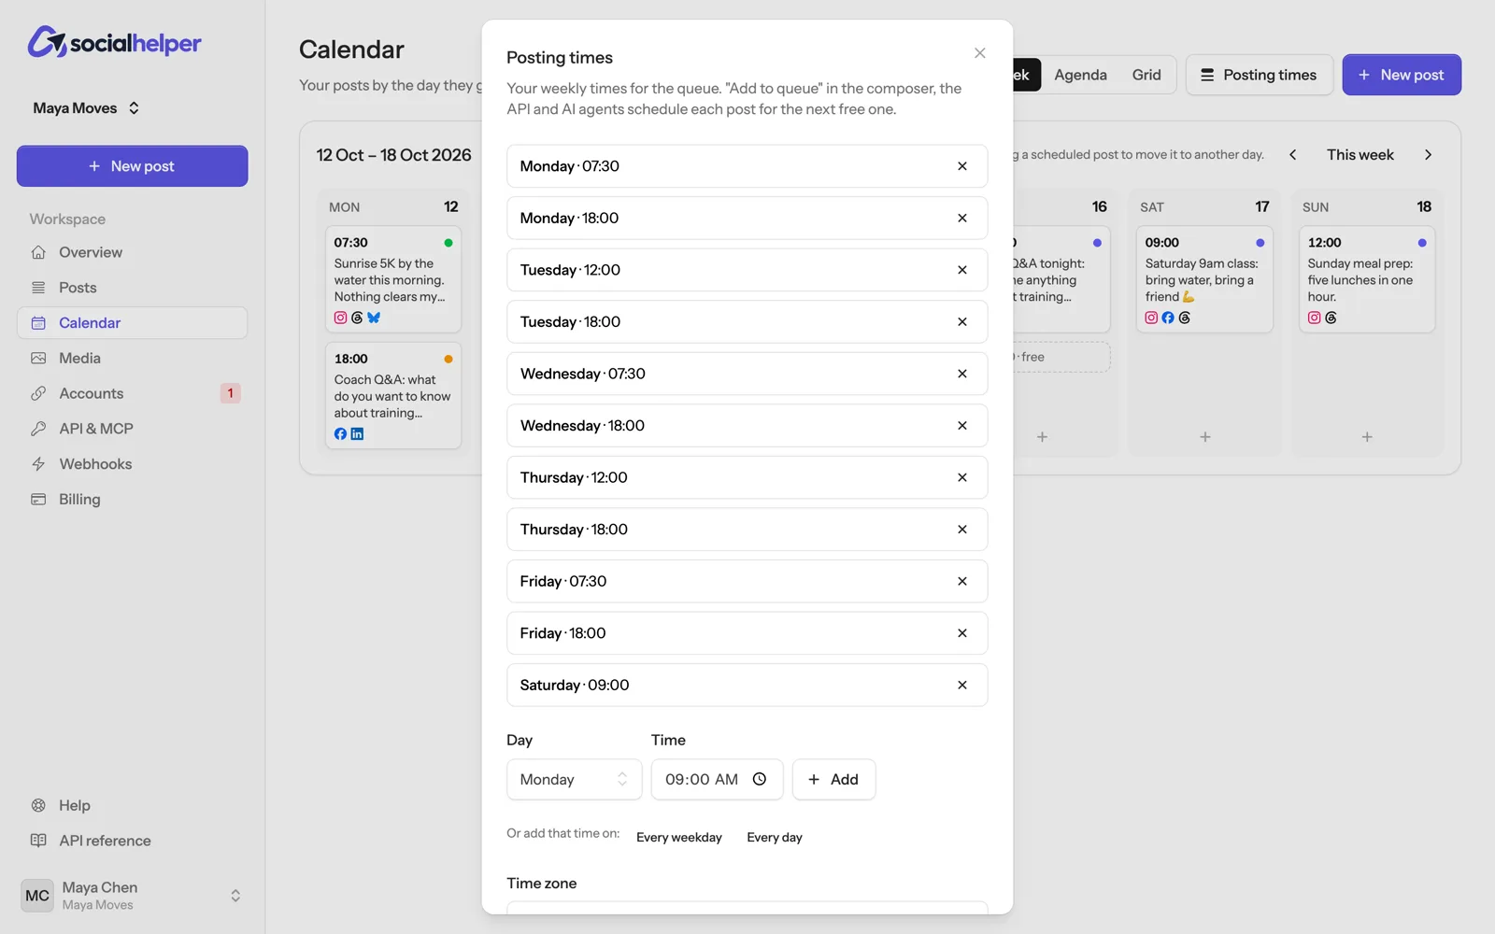Remove Wednesday 18:00 from the queue times
The image size is (1495, 934).
(x=961, y=425)
